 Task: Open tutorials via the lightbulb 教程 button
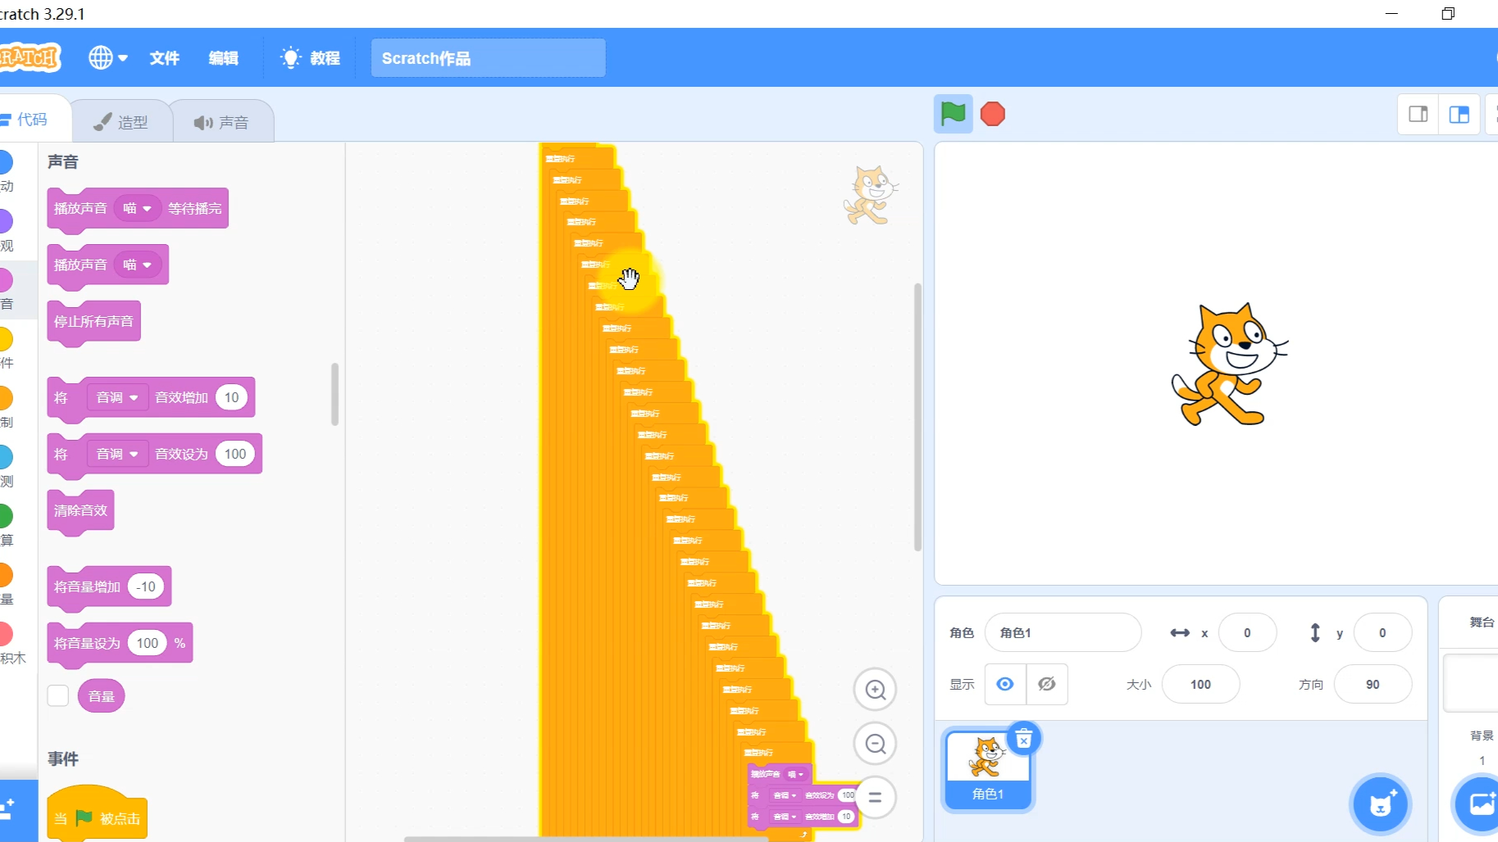pyautogui.click(x=310, y=57)
